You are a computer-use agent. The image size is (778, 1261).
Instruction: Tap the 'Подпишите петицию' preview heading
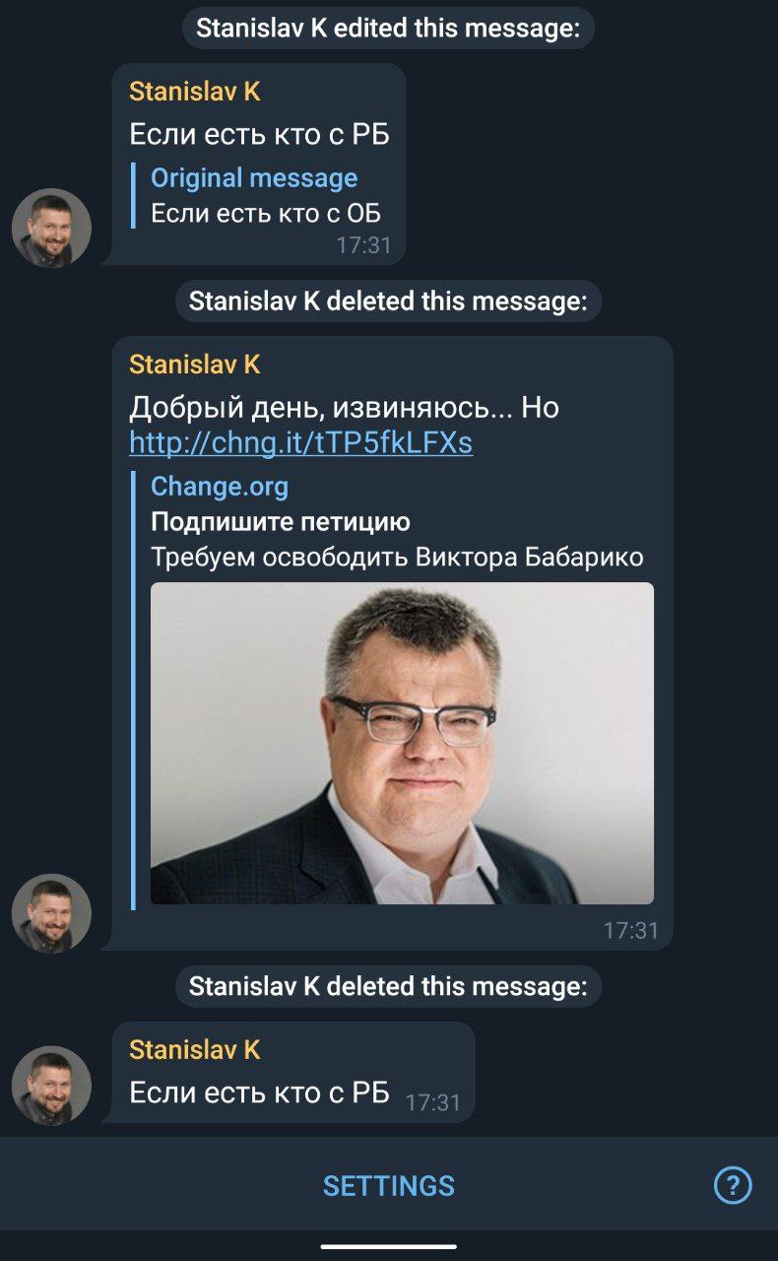pos(281,522)
